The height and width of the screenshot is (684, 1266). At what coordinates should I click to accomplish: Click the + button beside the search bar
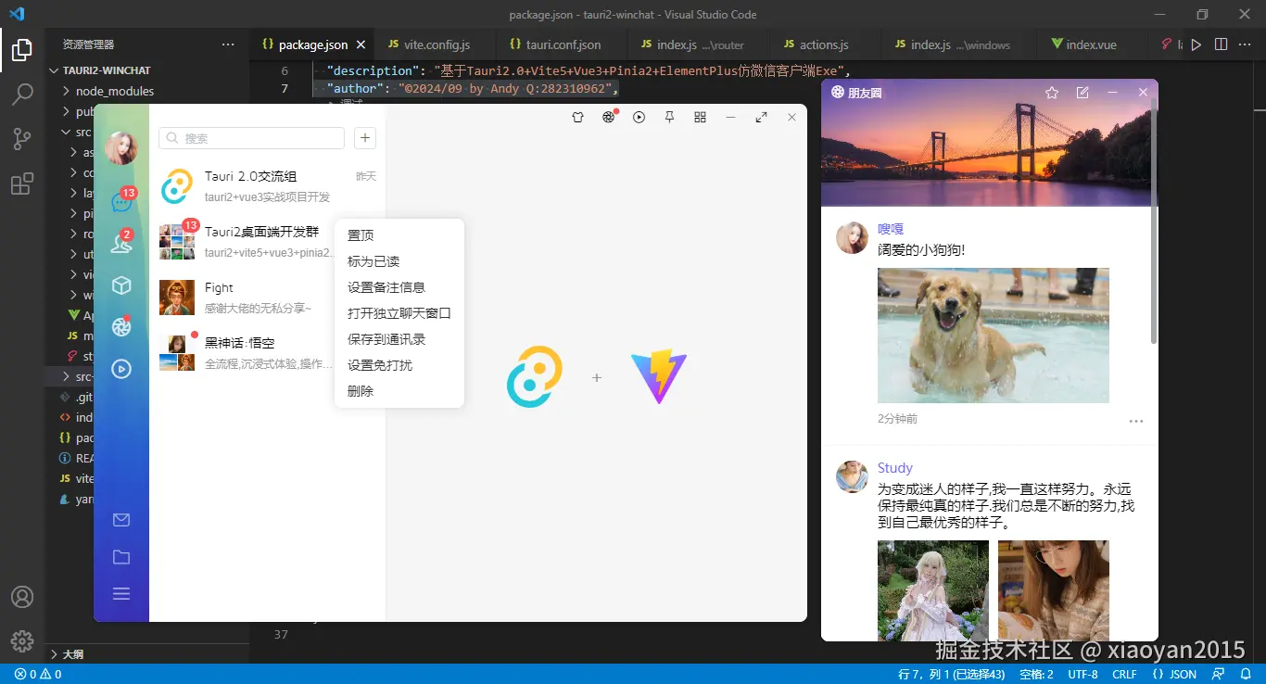(x=364, y=136)
